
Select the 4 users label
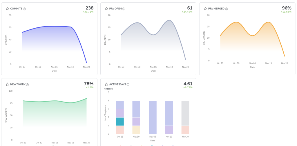108,89
